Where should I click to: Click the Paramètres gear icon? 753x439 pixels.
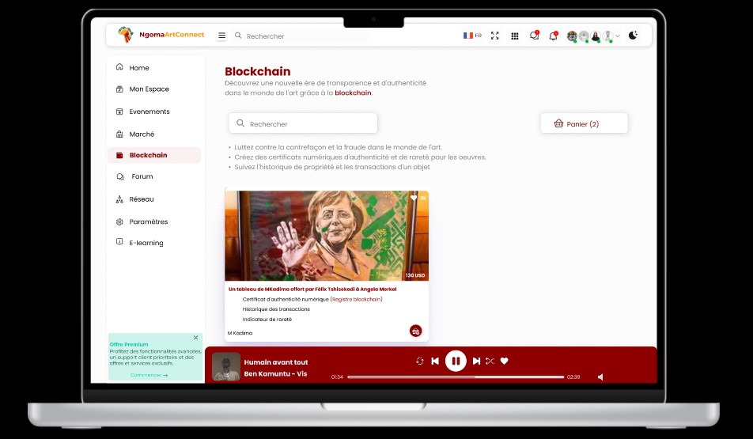click(119, 221)
